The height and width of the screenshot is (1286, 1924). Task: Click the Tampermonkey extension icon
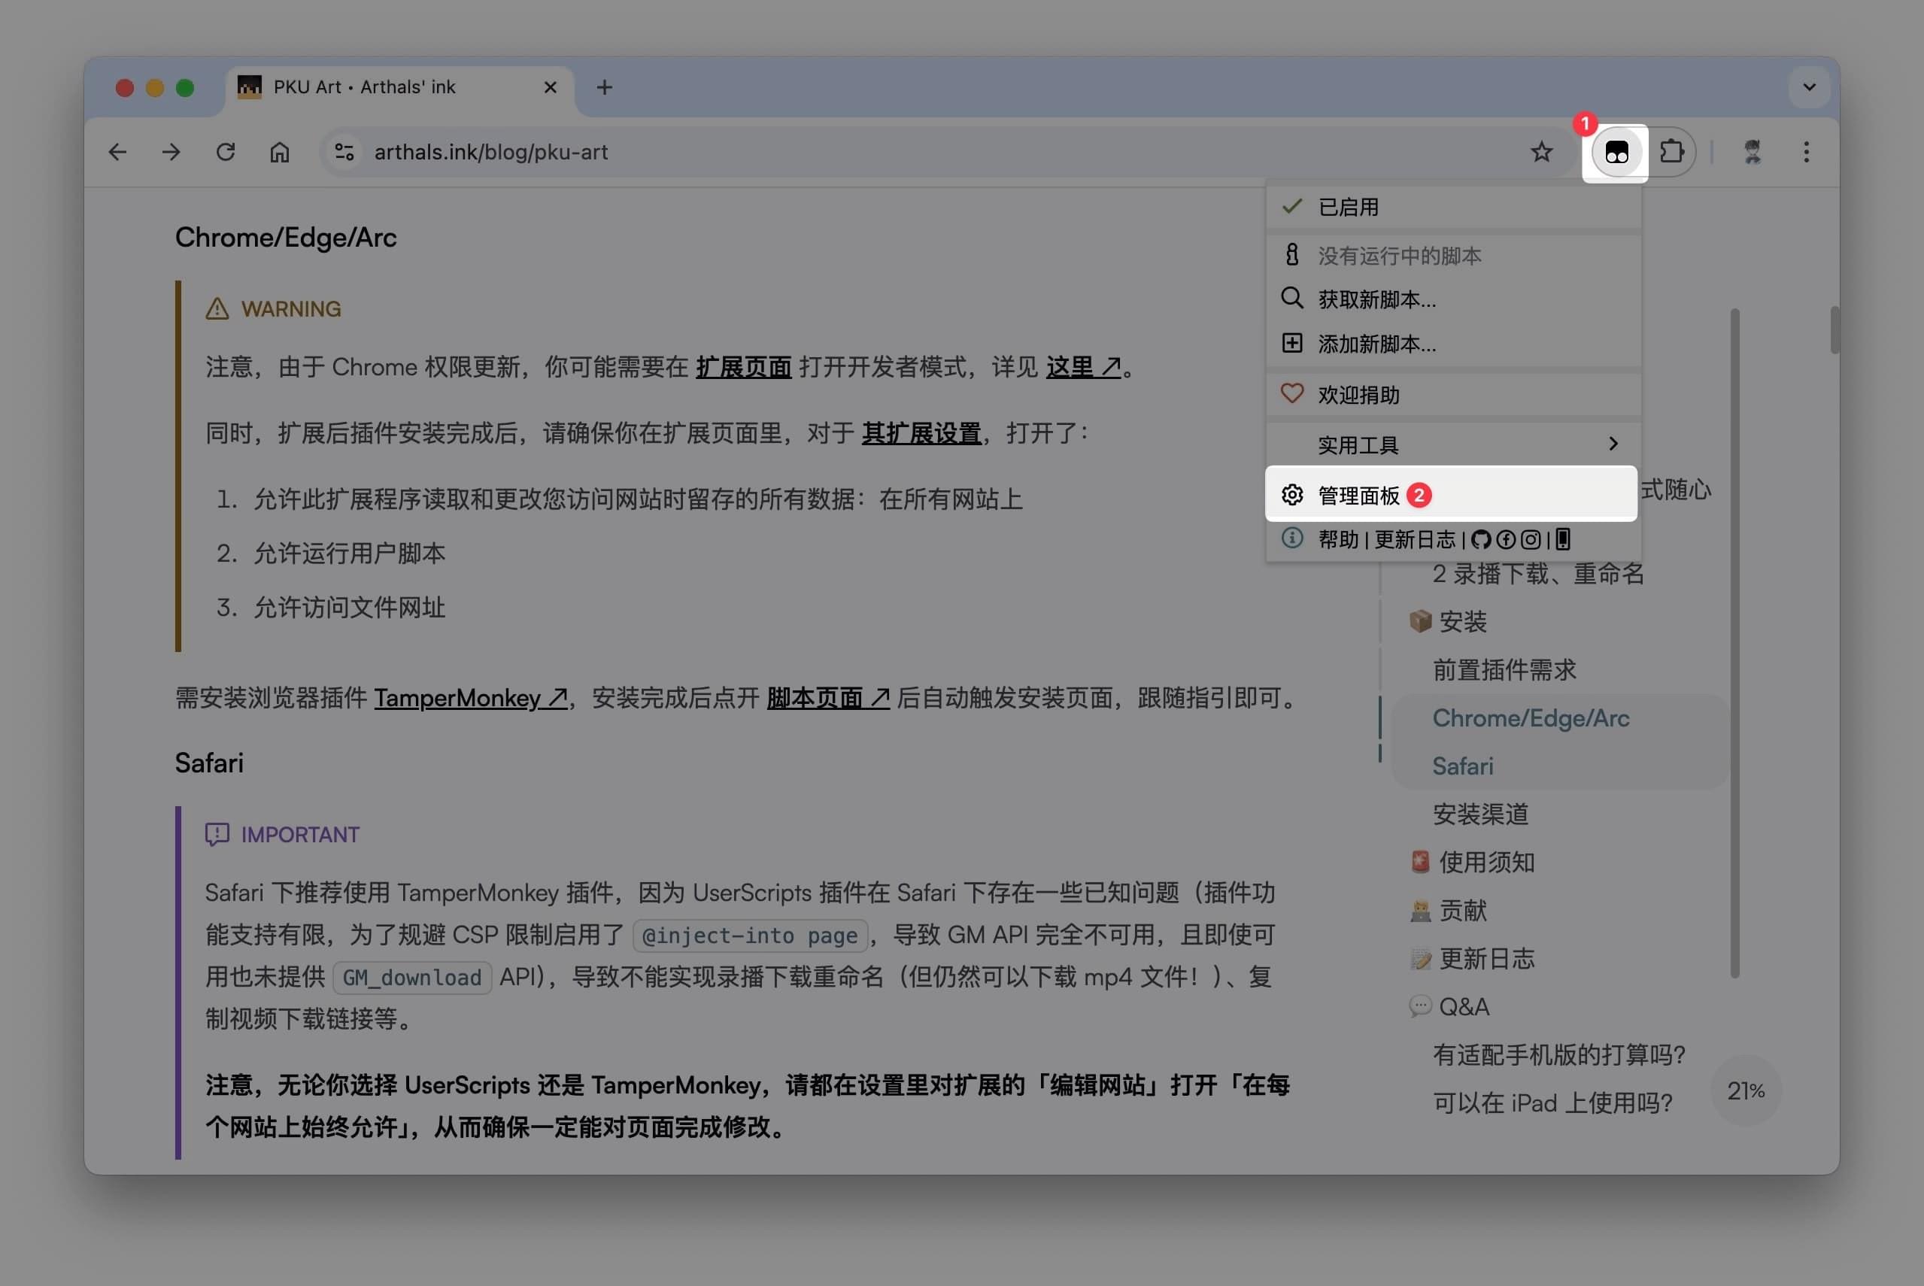click(1616, 153)
